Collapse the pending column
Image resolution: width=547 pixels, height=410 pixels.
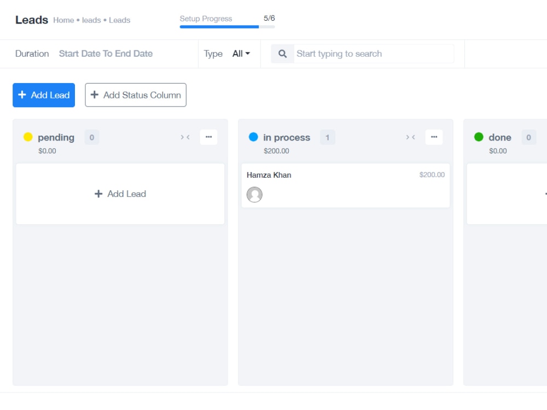[185, 137]
